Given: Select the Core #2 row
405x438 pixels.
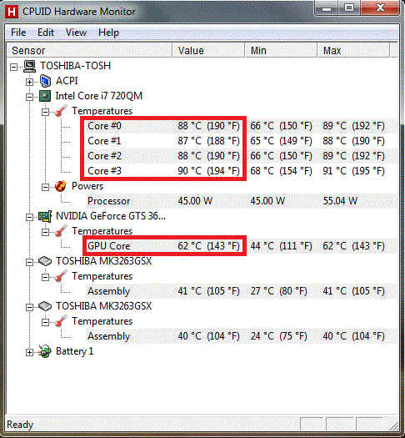Looking at the screenshot, I should (242, 156).
